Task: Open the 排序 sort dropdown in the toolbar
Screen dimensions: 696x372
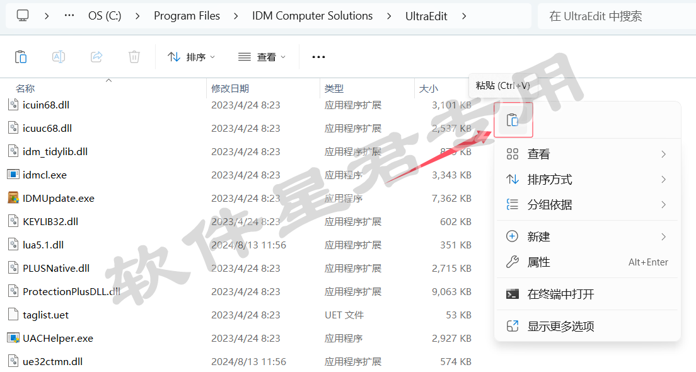Action: pos(191,57)
